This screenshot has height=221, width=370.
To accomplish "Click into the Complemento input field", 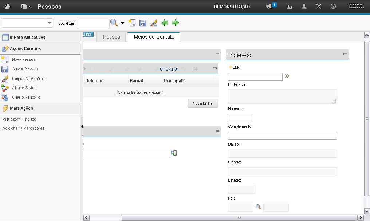I will click(282, 136).
